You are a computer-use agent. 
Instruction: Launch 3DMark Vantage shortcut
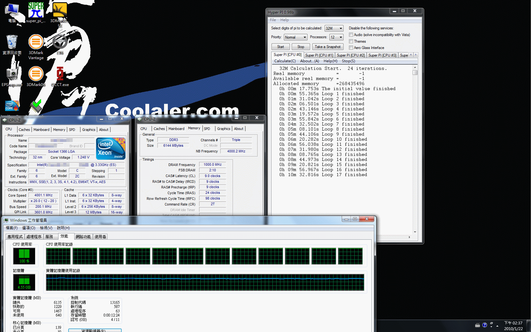[x=36, y=47]
